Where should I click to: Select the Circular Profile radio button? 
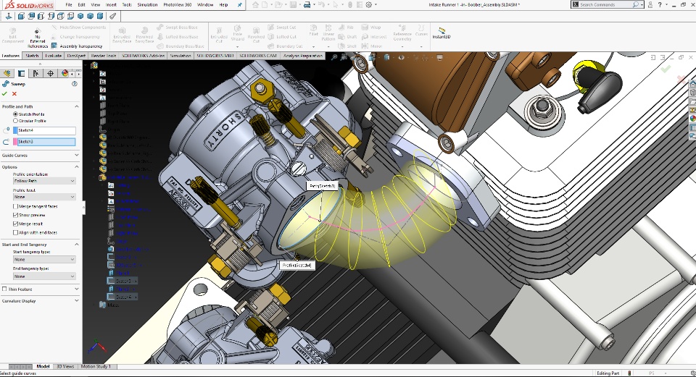point(15,120)
